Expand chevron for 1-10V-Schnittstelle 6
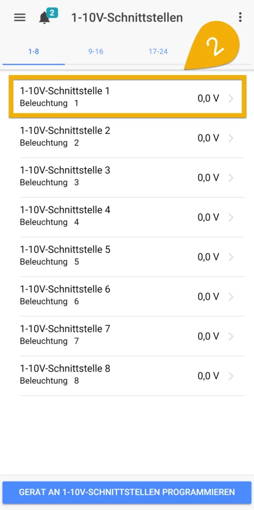This screenshot has width=254, height=510. pyautogui.click(x=231, y=297)
